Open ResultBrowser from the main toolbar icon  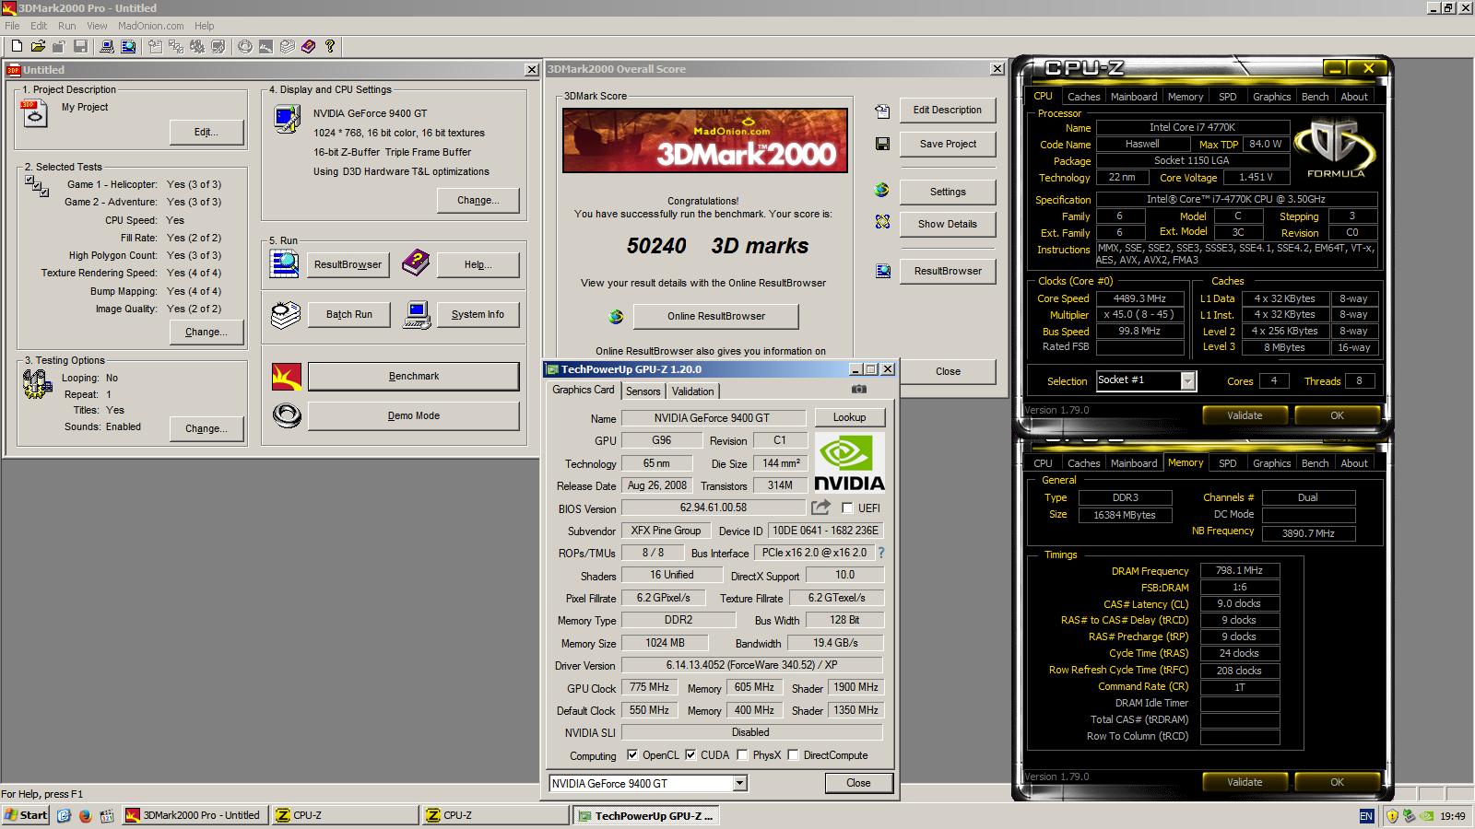pos(128,46)
